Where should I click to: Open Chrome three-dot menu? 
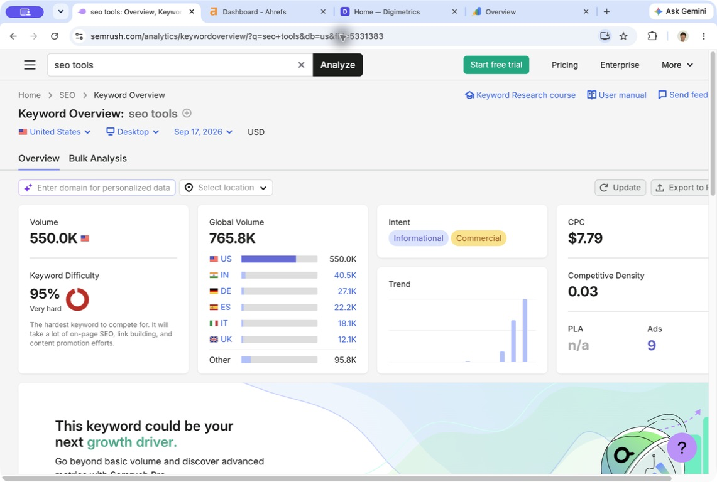[704, 36]
